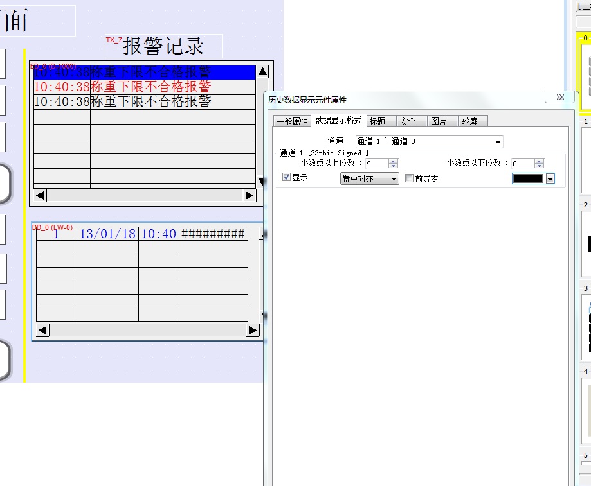Image resolution: width=591 pixels, height=486 pixels.
Task: Click the black color swatch
Action: (528, 178)
